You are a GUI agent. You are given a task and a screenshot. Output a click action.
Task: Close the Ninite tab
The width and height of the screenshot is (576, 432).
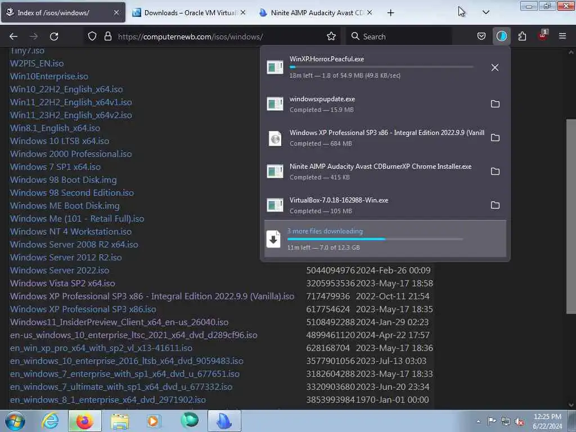point(370,12)
